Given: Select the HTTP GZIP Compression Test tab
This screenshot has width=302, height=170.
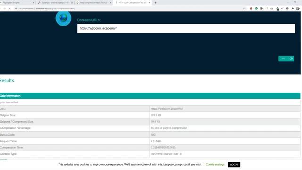Looking at the screenshot, I should 133,3.
